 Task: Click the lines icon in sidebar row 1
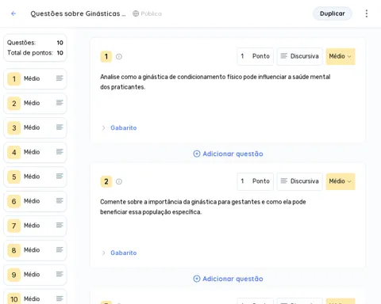[x=60, y=78]
